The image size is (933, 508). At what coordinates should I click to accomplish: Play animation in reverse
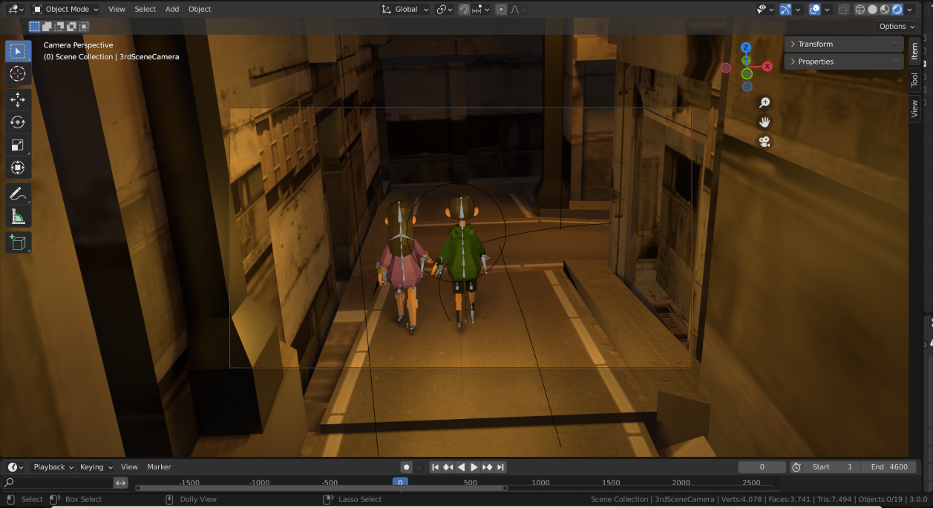[461, 467]
